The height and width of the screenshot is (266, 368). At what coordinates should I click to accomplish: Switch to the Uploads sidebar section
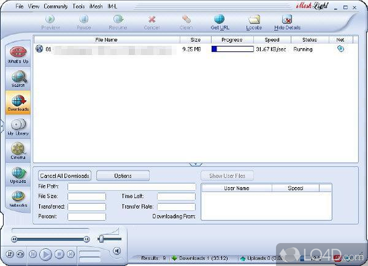pyautogui.click(x=18, y=175)
